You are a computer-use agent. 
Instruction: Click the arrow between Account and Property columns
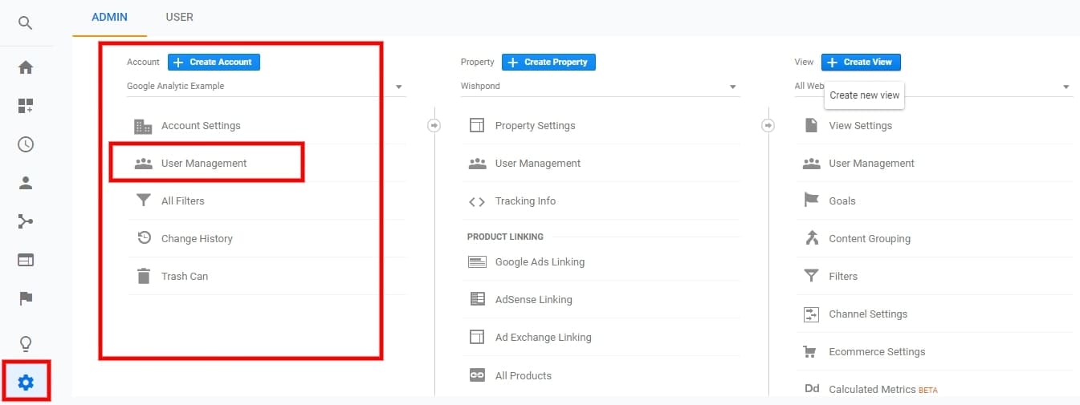click(x=434, y=126)
